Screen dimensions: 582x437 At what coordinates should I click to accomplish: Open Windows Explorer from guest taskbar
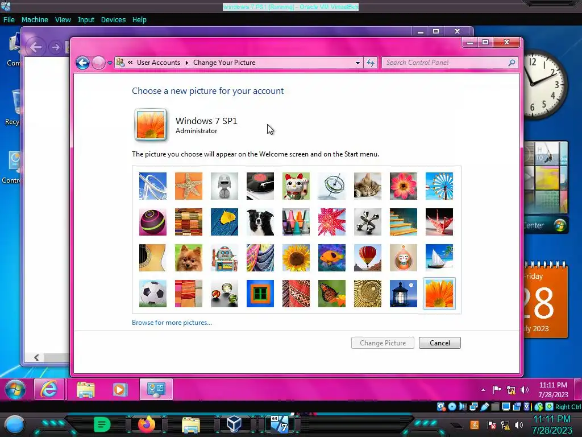pyautogui.click(x=86, y=389)
